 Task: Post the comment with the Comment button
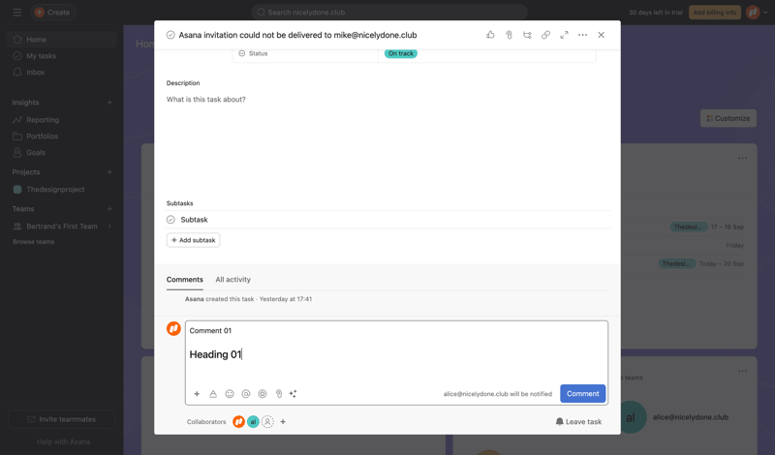coord(583,394)
